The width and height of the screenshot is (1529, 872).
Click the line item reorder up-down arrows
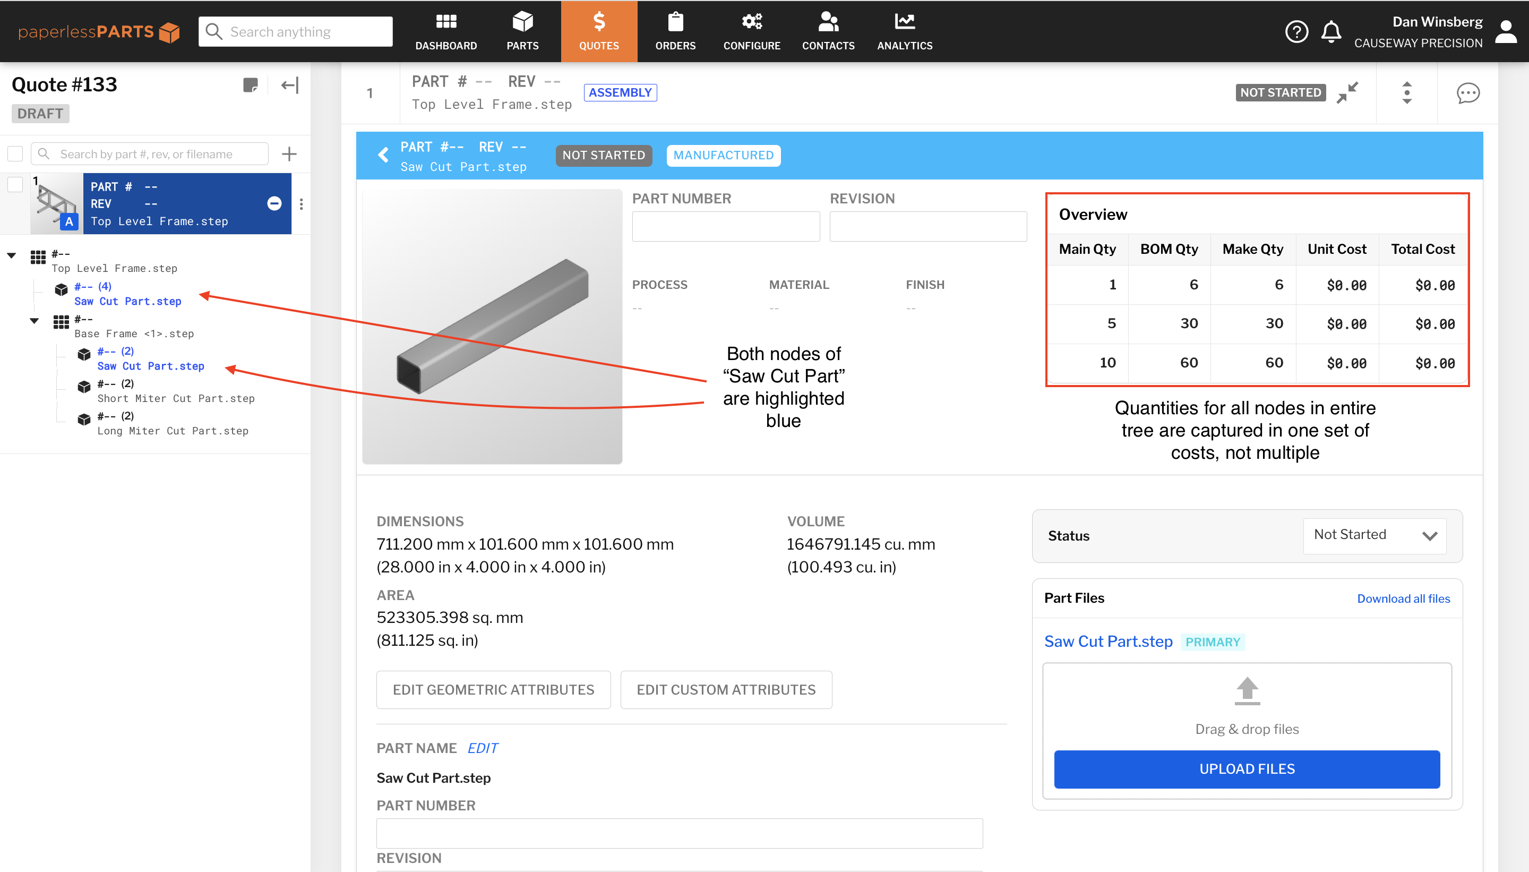(1406, 93)
